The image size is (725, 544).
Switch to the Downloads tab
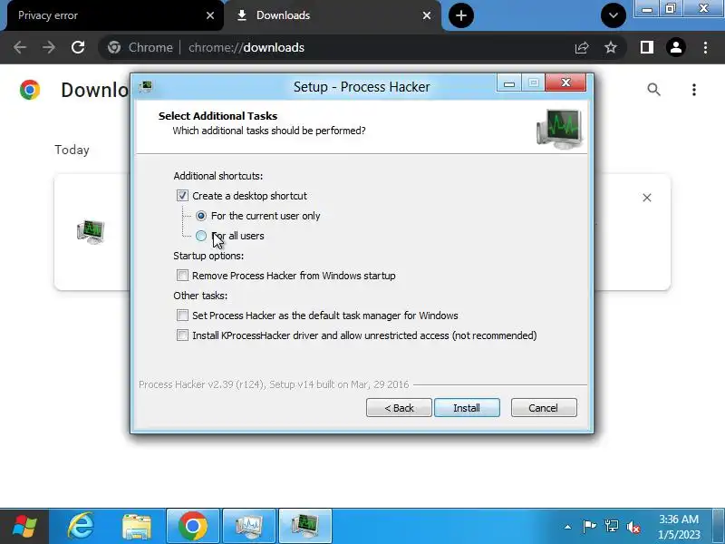click(333, 15)
